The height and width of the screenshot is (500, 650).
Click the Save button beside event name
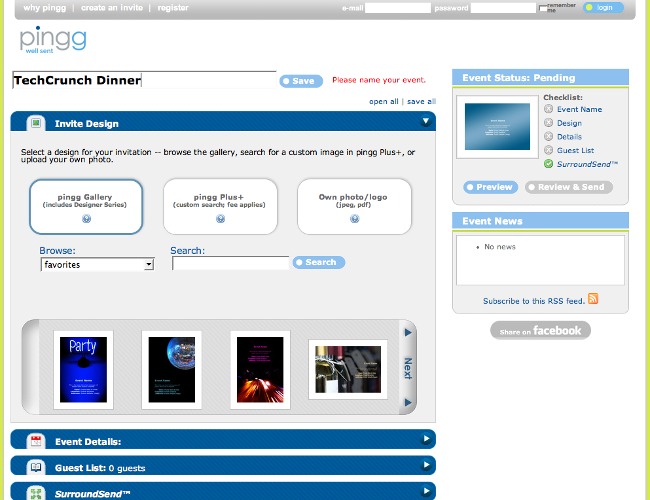click(x=301, y=81)
